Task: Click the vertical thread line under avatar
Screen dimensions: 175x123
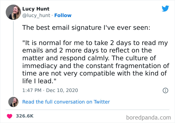Action: click(x=13, y=57)
